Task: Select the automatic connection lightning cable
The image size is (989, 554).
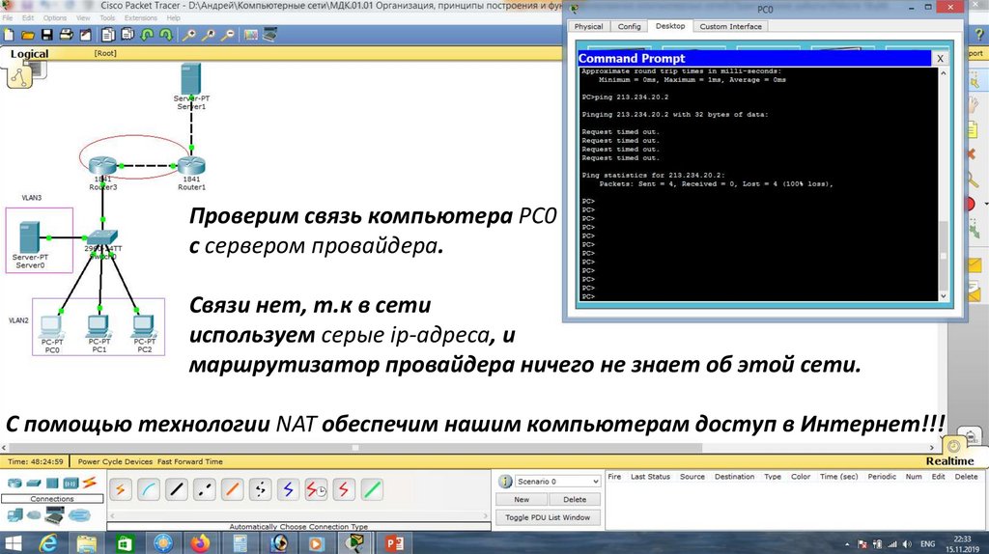Action: [121, 489]
